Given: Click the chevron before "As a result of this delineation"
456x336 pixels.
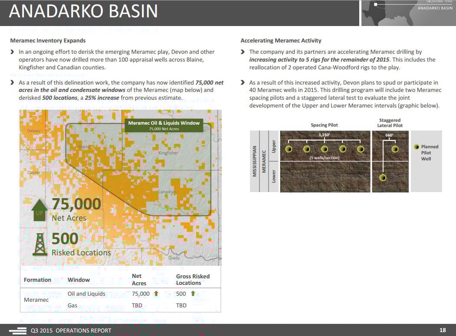Looking at the screenshot, I should (x=12, y=82).
